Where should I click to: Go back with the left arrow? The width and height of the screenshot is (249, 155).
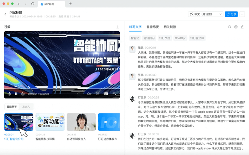(x=5, y=14)
